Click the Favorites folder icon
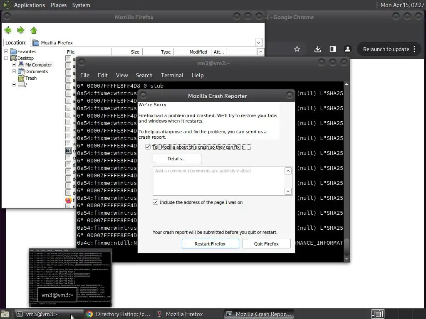The width and height of the screenshot is (426, 319). pos(13,51)
